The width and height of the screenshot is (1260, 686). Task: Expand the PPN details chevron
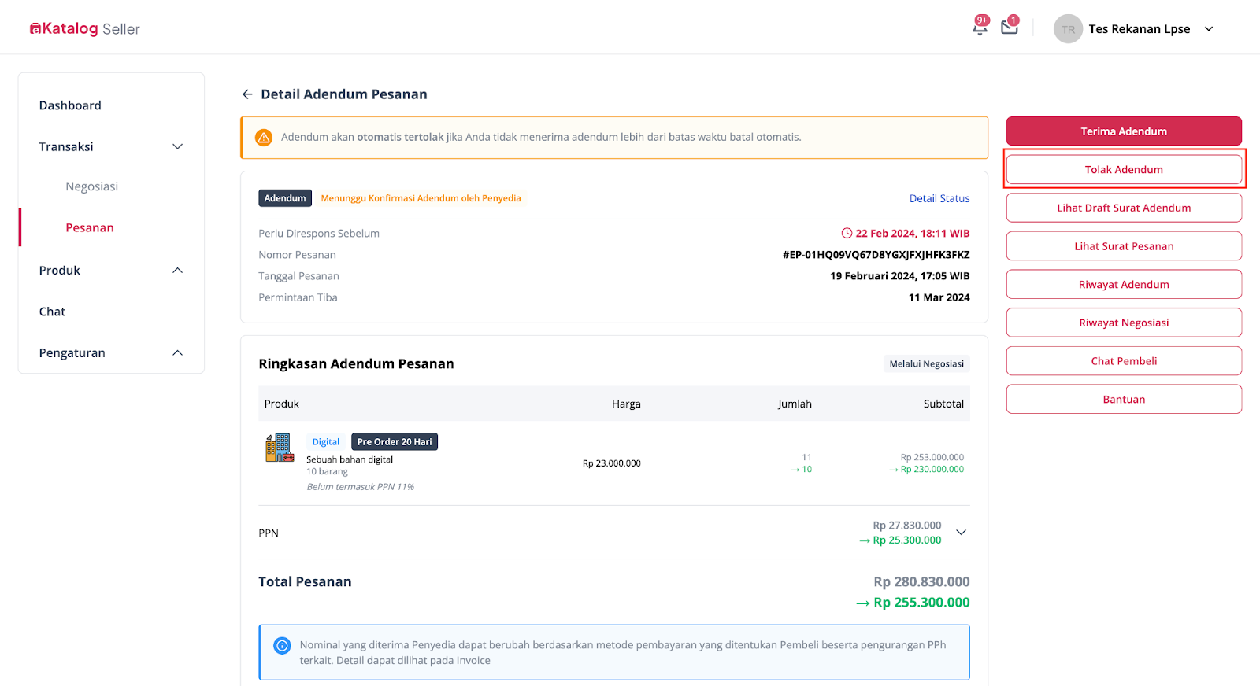pyautogui.click(x=961, y=533)
